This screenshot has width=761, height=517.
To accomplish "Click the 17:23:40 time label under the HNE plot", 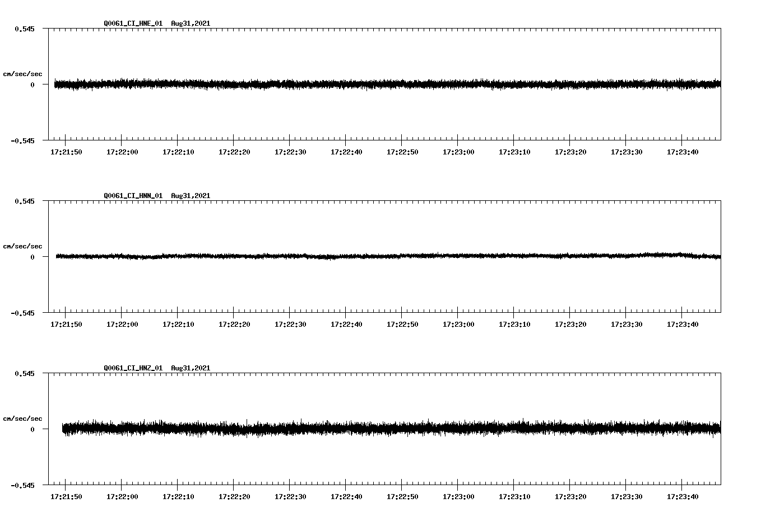I will pos(683,152).
